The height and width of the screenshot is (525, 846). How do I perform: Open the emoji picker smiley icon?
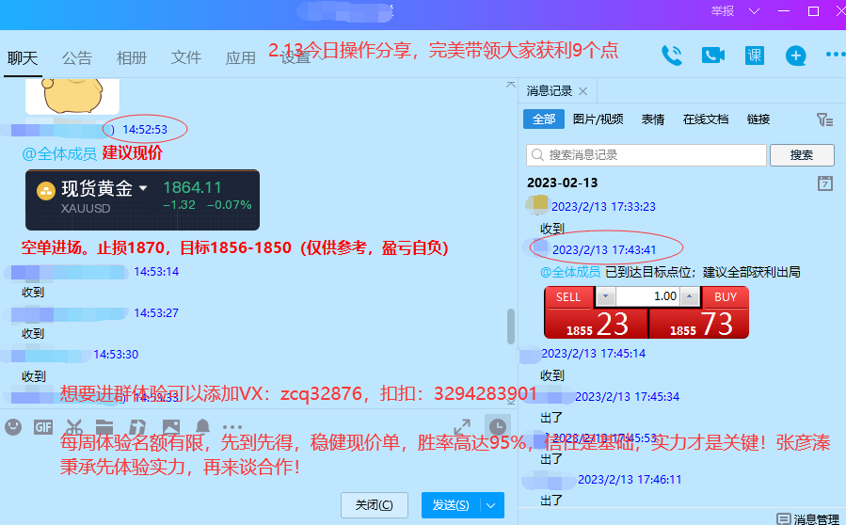click(x=13, y=427)
